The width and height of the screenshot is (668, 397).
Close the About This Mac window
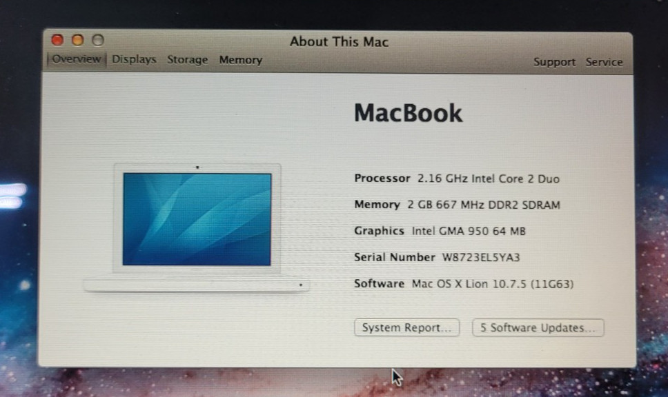click(x=57, y=40)
